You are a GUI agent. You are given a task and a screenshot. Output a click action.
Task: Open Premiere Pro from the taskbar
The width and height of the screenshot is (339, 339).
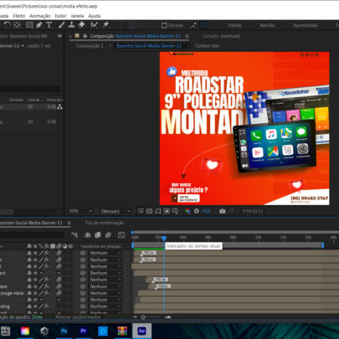83,331
